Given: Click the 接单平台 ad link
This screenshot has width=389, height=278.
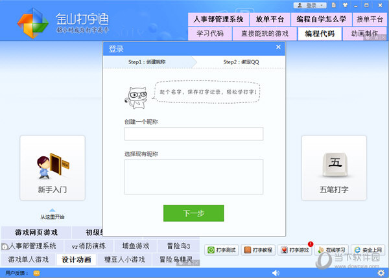Looking at the screenshot, I should pyautogui.click(x=370, y=19).
